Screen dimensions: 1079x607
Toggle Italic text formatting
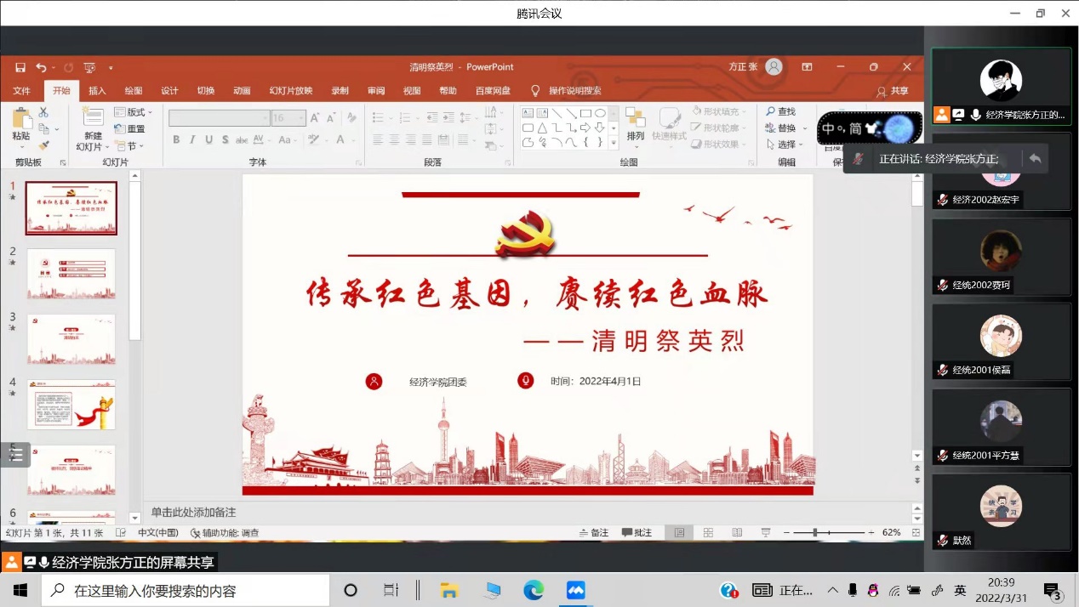point(192,140)
